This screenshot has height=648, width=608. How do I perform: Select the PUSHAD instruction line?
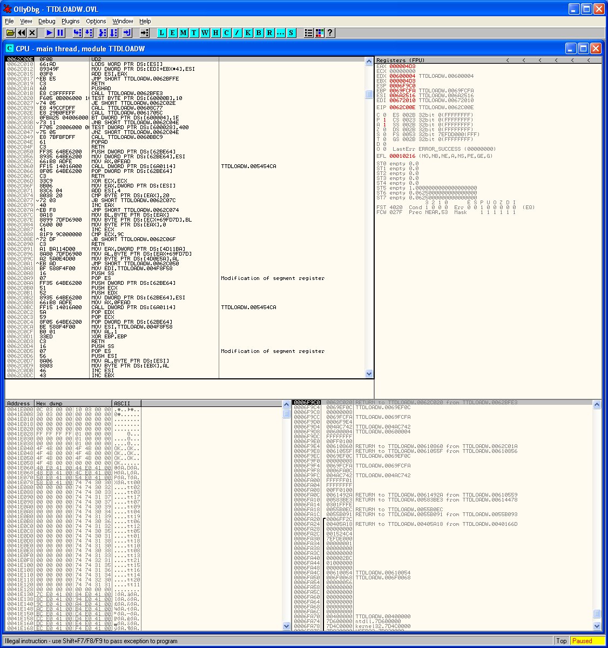click(185, 89)
